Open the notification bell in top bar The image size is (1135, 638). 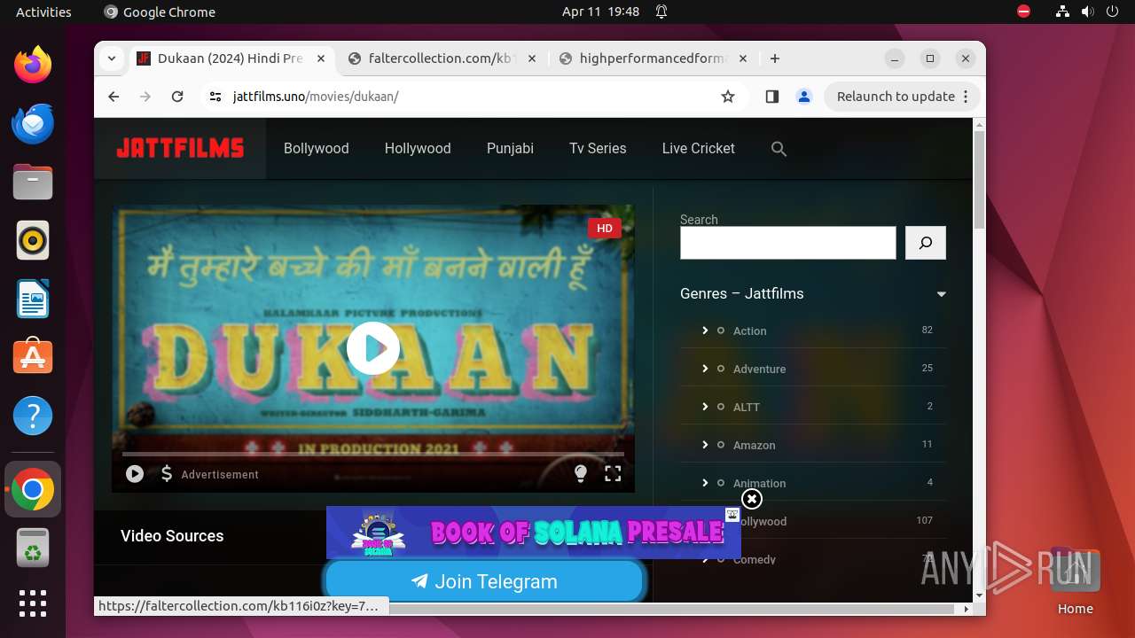661,12
